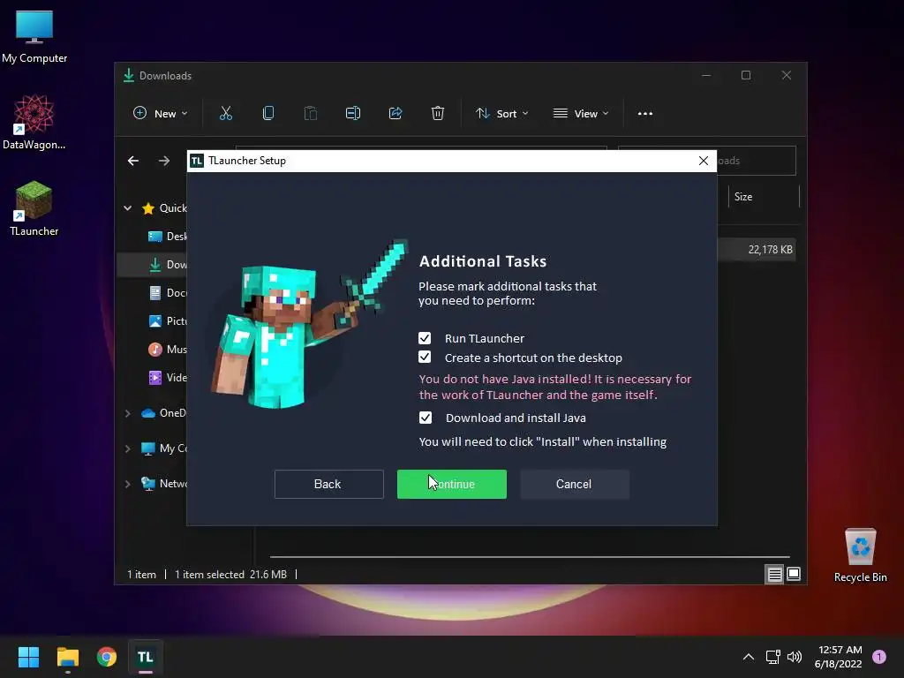Viewport: 904px width, 678px height.
Task: Click the Rename icon in toolbar
Action: pyautogui.click(x=353, y=114)
